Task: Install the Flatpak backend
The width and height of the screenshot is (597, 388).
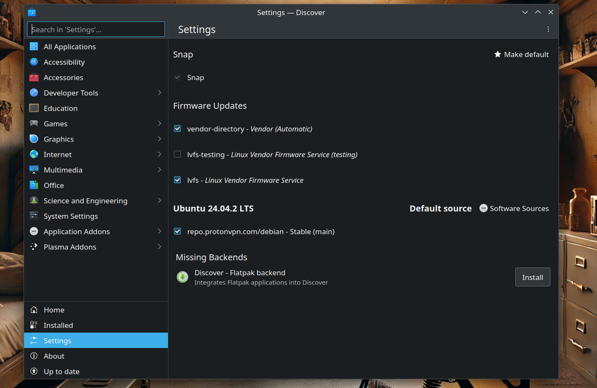Action: click(532, 277)
